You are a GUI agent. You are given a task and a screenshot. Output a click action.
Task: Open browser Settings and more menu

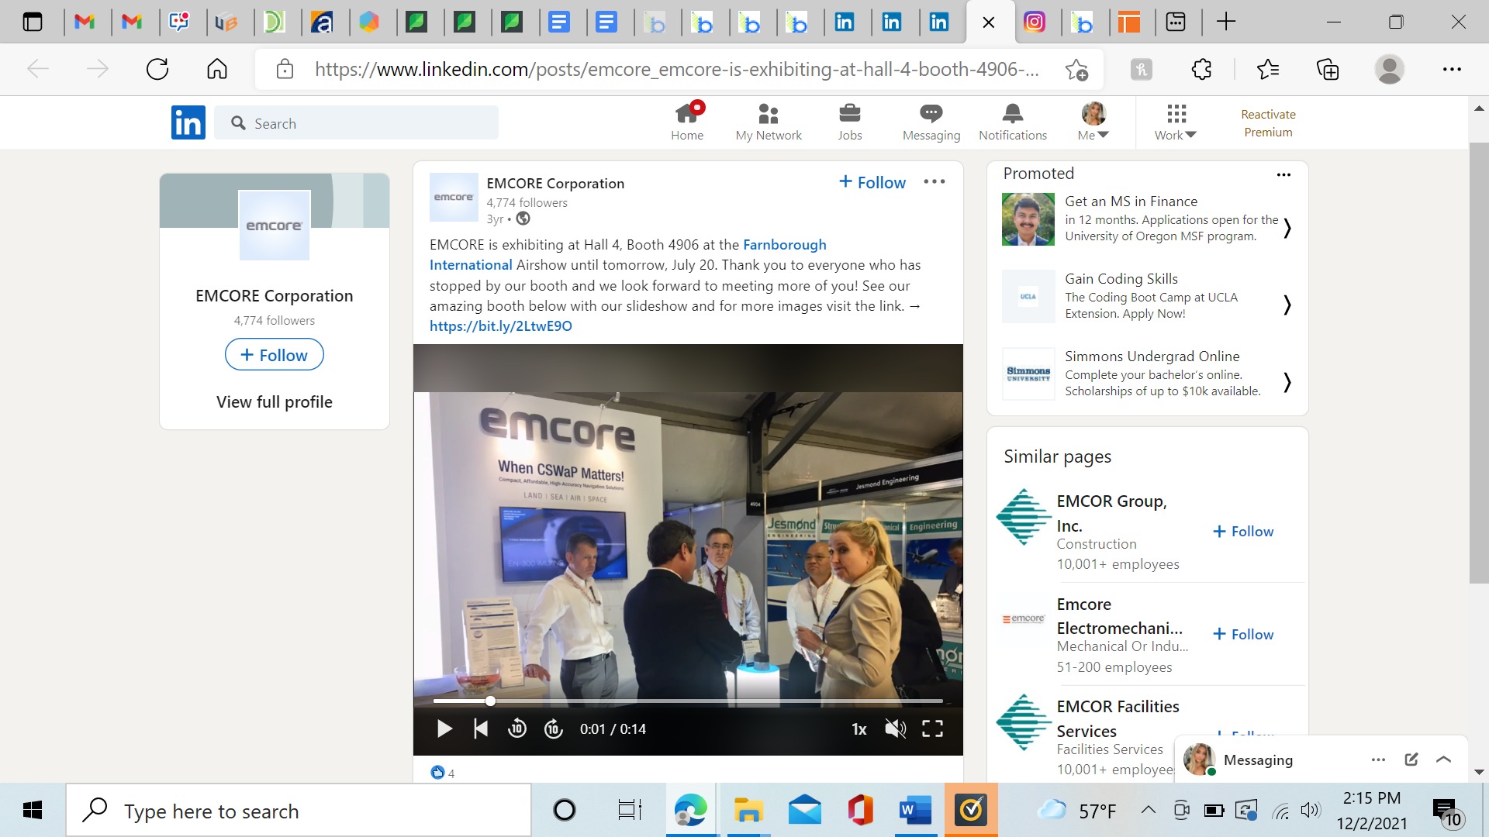(x=1452, y=70)
